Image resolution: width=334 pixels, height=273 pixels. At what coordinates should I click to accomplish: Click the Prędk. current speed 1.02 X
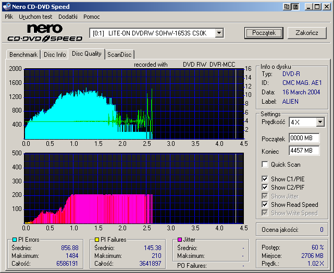tap(315, 264)
